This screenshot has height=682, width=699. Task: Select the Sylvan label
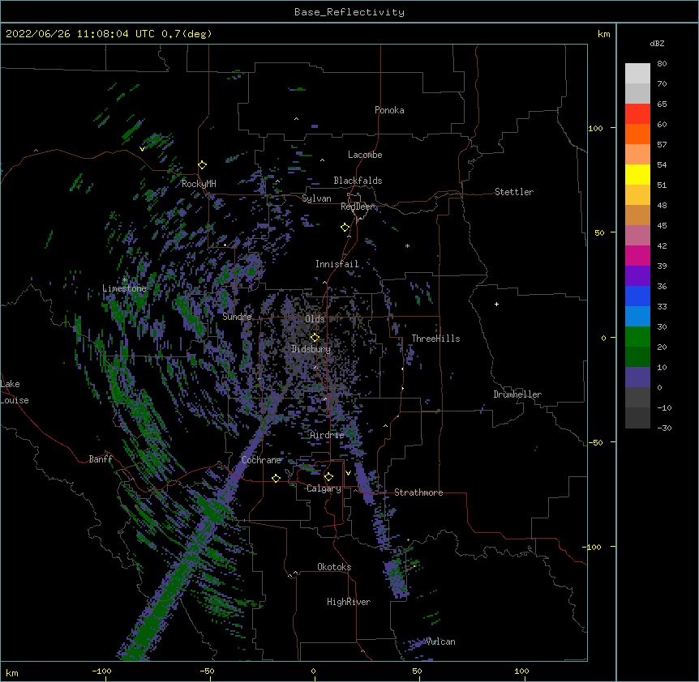click(x=316, y=198)
